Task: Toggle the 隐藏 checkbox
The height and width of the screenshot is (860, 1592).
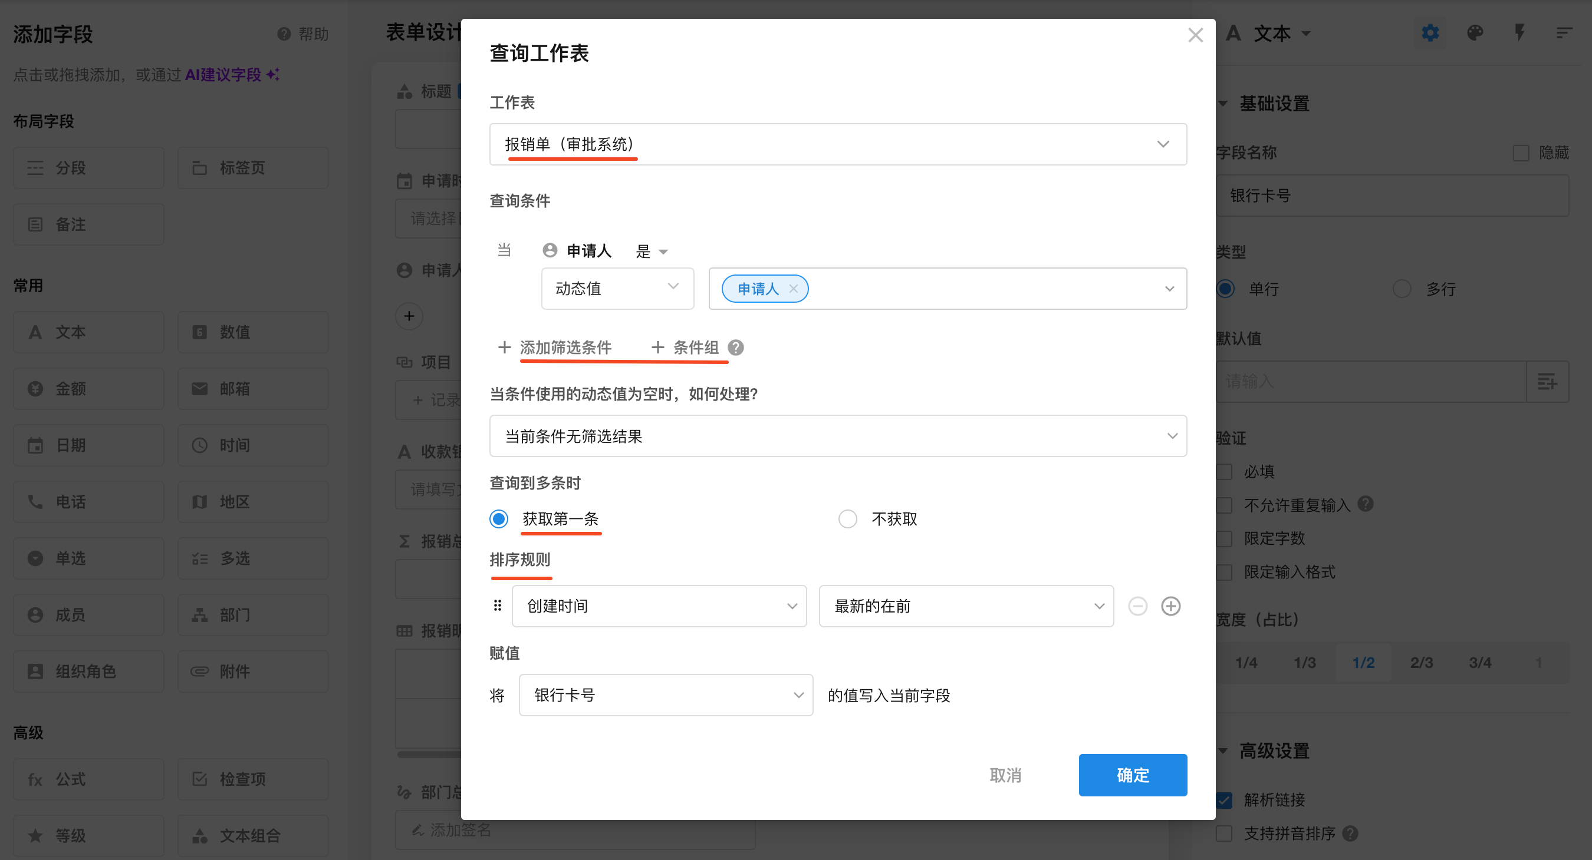Action: 1521,153
